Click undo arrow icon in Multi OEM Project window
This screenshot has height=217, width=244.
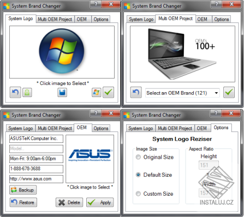point(136,92)
